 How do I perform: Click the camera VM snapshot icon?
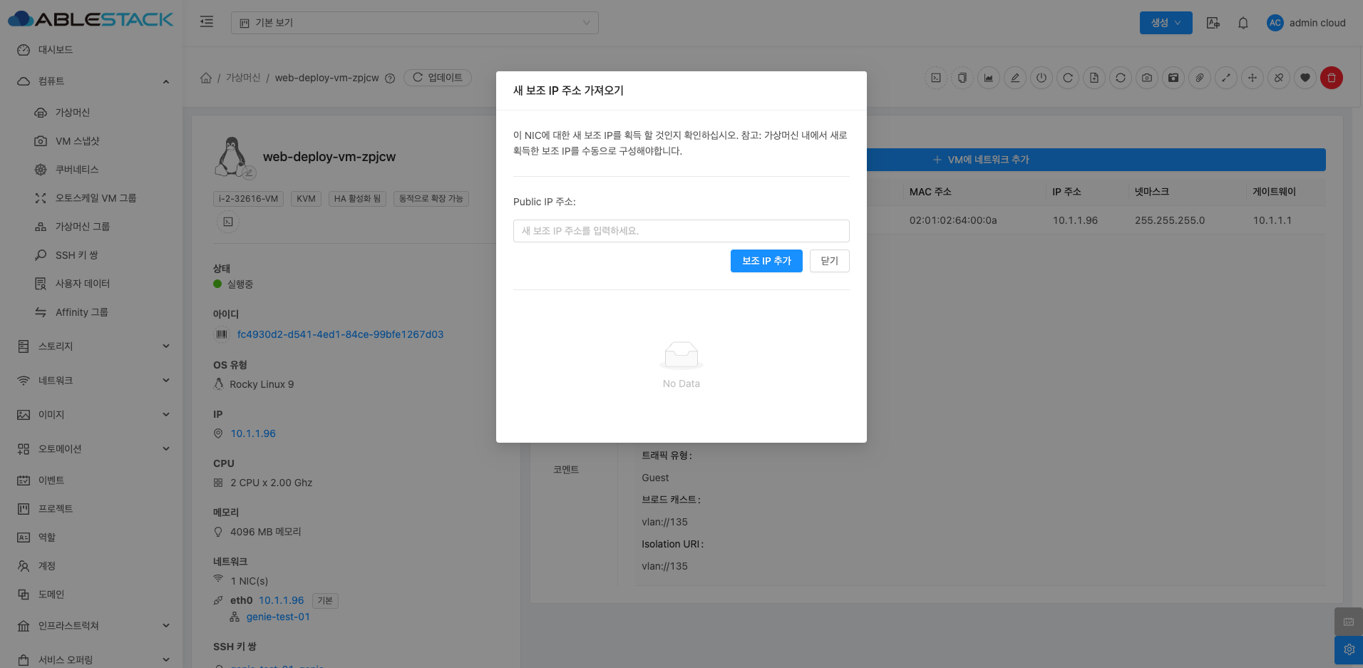pyautogui.click(x=1146, y=78)
